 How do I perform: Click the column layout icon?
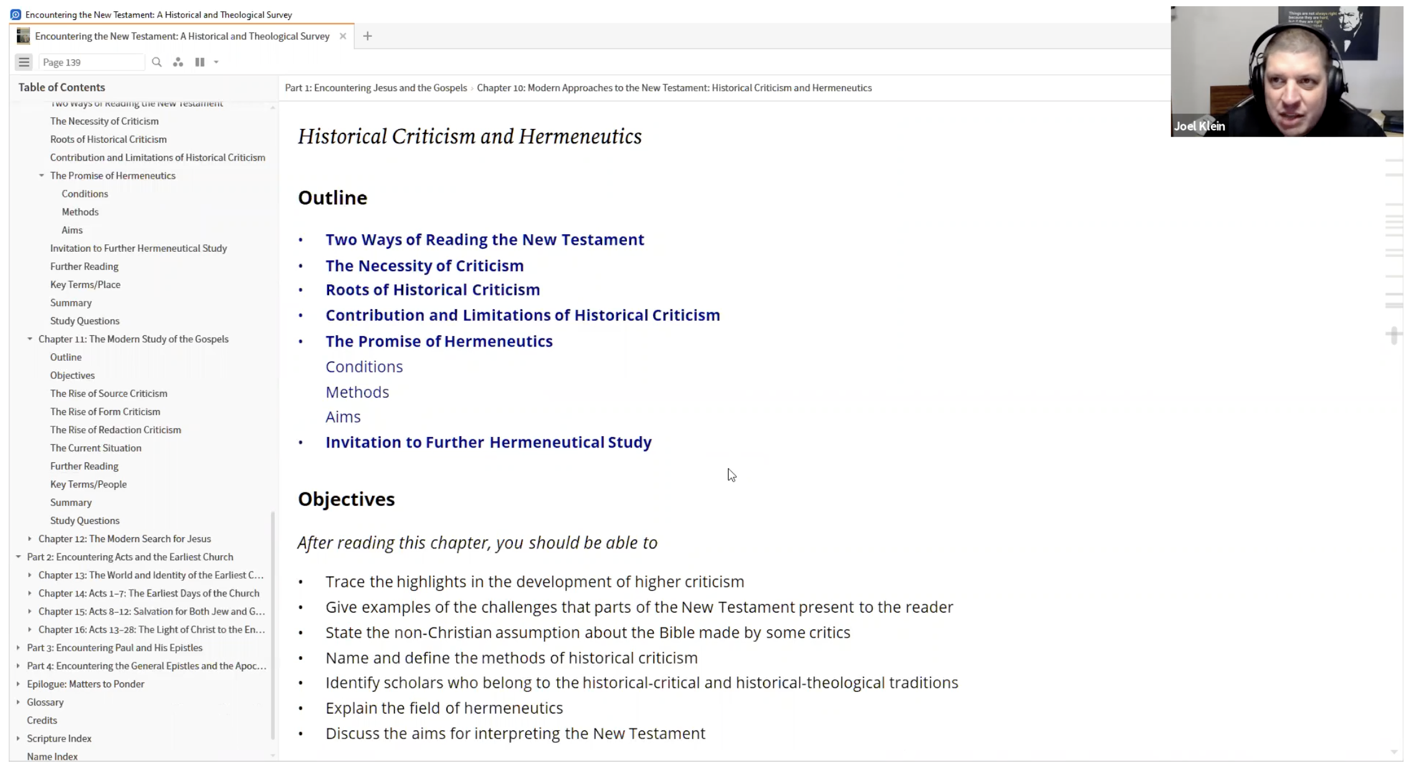coord(199,62)
